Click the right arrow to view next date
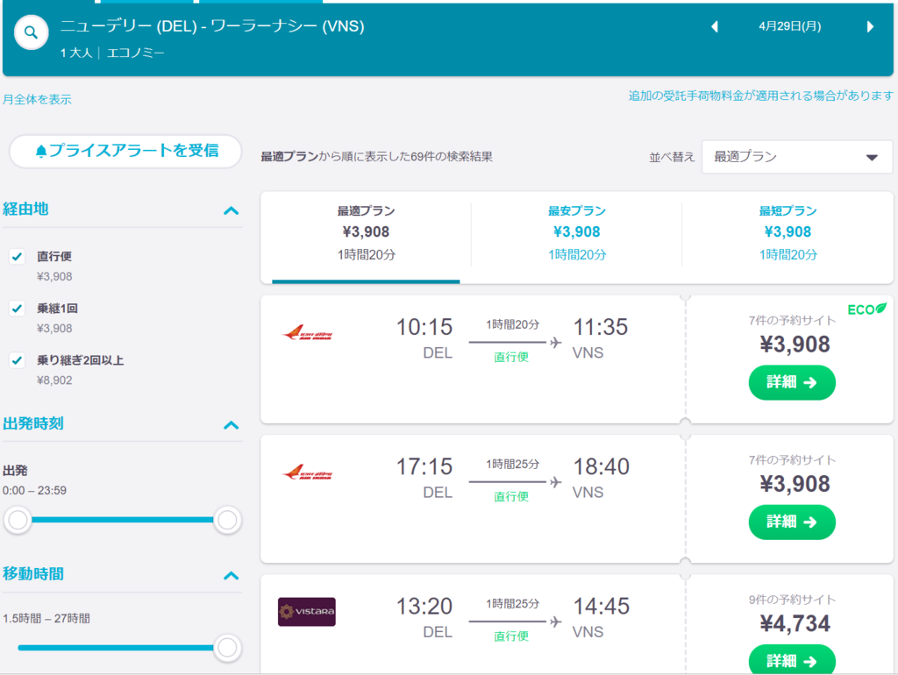The width and height of the screenshot is (898, 675). coord(868,27)
